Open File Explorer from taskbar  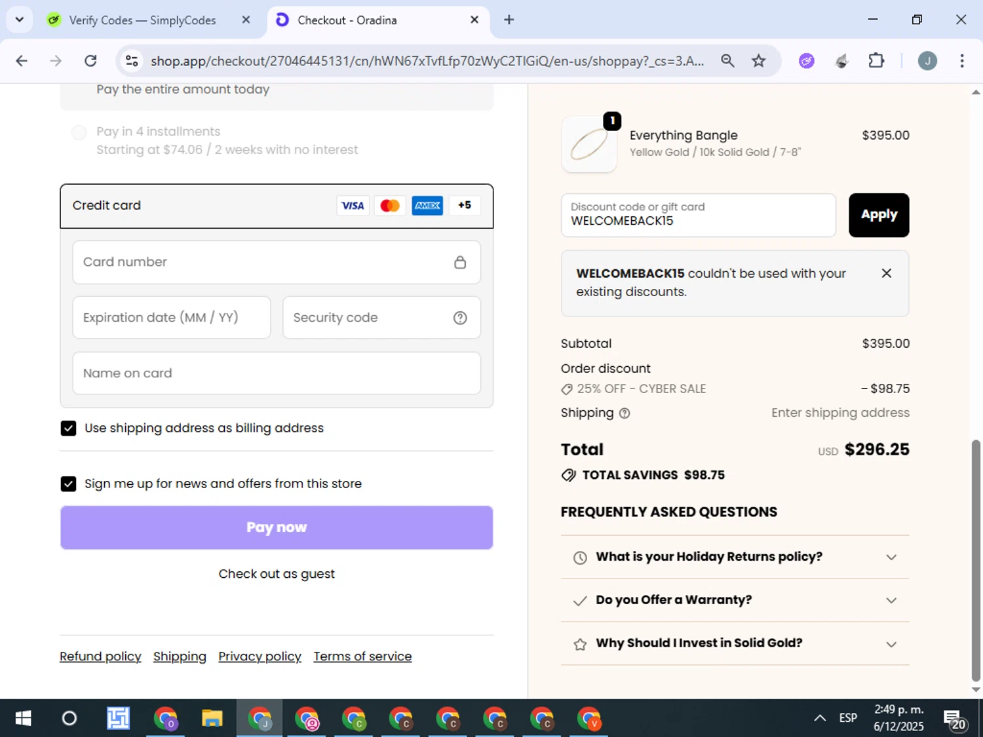[x=212, y=719]
